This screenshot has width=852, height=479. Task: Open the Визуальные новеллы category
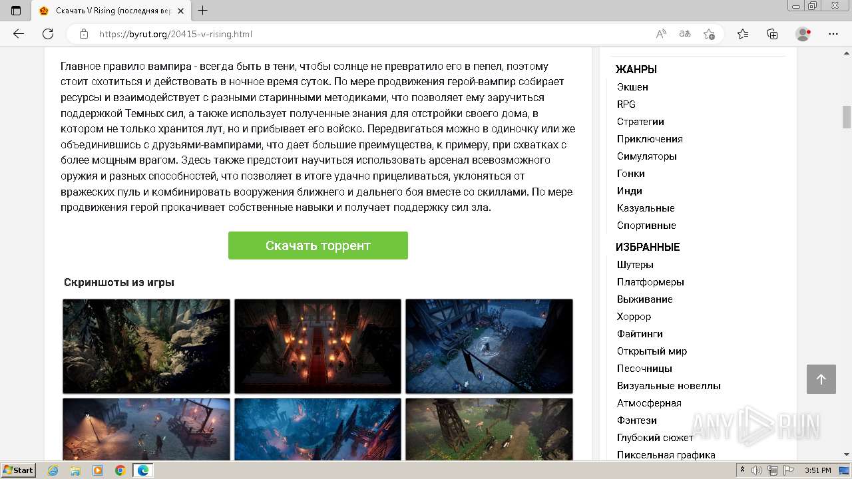pos(669,386)
